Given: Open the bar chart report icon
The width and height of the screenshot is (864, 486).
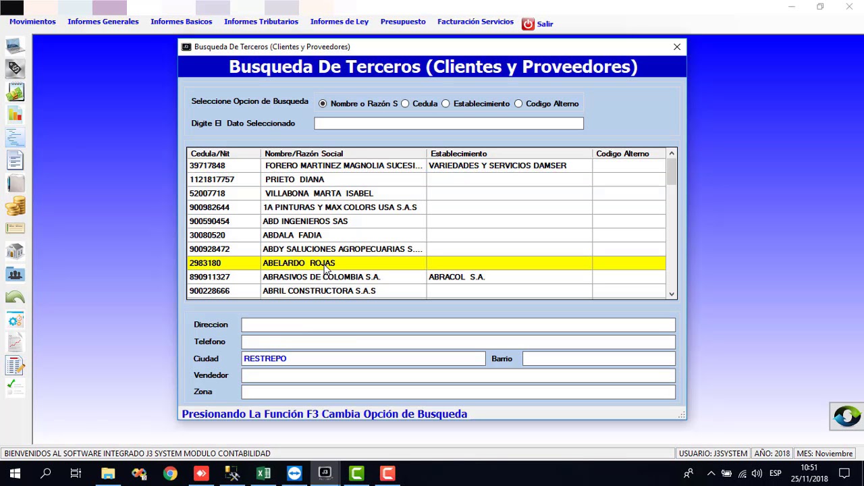Looking at the screenshot, I should [x=15, y=115].
